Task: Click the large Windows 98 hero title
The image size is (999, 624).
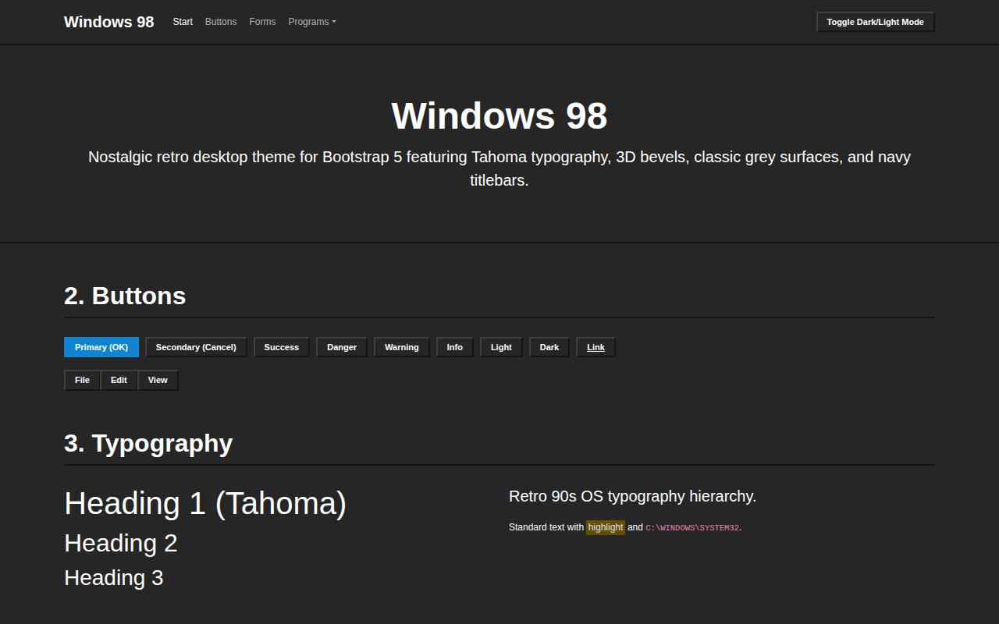Action: click(x=499, y=115)
